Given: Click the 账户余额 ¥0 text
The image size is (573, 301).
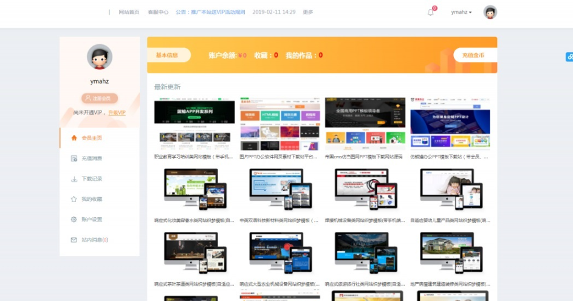Looking at the screenshot, I should (227, 55).
